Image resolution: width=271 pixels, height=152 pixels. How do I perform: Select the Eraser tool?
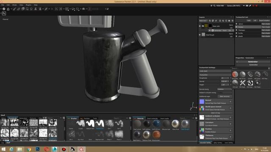pos(19,9)
